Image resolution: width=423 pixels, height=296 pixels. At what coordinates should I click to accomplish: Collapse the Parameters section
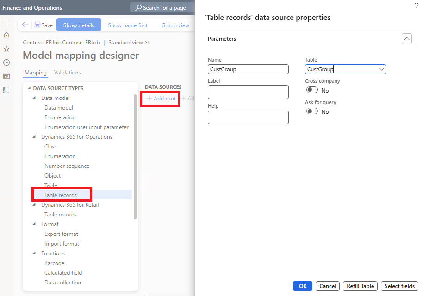pos(407,39)
